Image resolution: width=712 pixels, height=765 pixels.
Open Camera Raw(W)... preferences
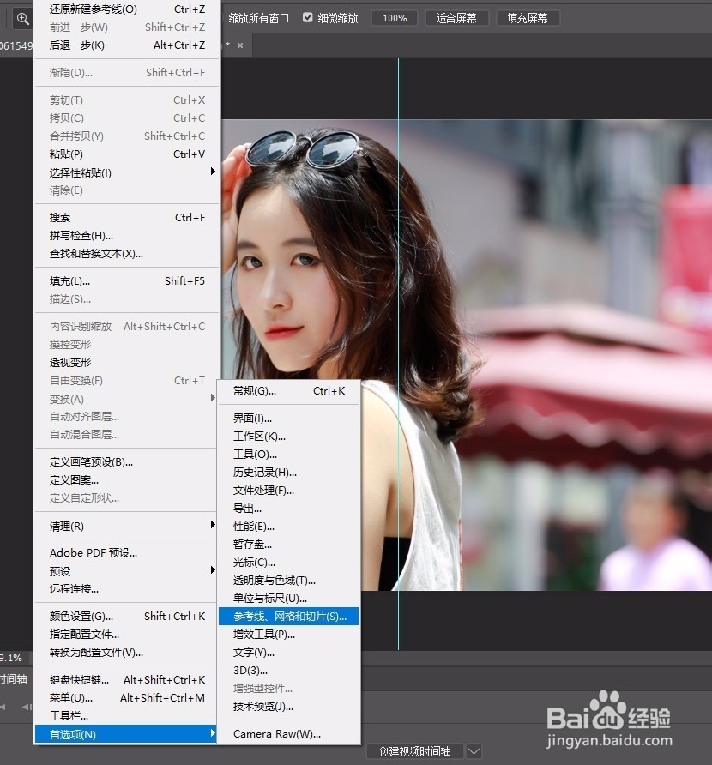(289, 734)
